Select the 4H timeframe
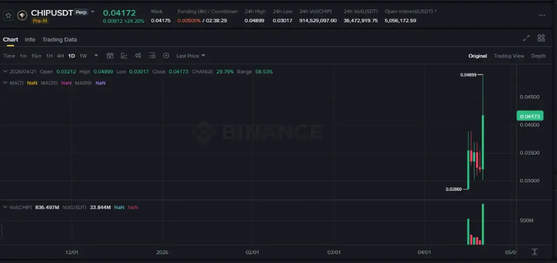The height and width of the screenshot is (263, 557). click(60, 56)
